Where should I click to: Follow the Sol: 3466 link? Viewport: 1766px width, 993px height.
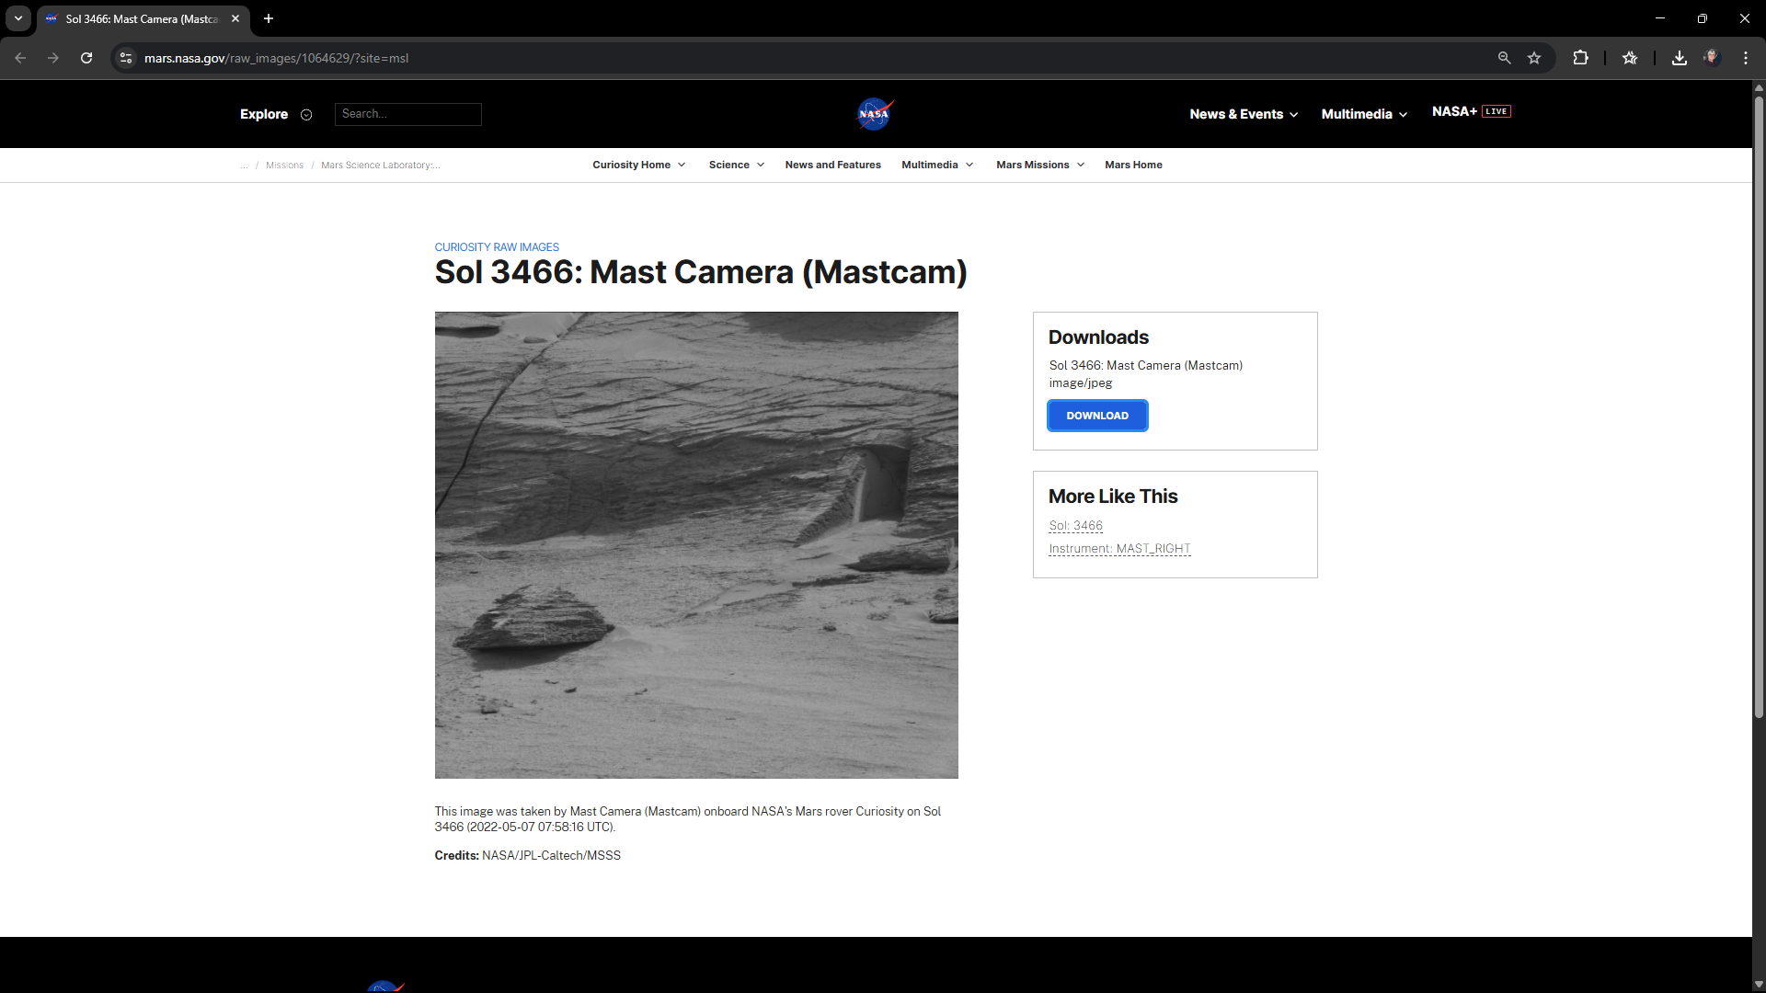pos(1075,526)
